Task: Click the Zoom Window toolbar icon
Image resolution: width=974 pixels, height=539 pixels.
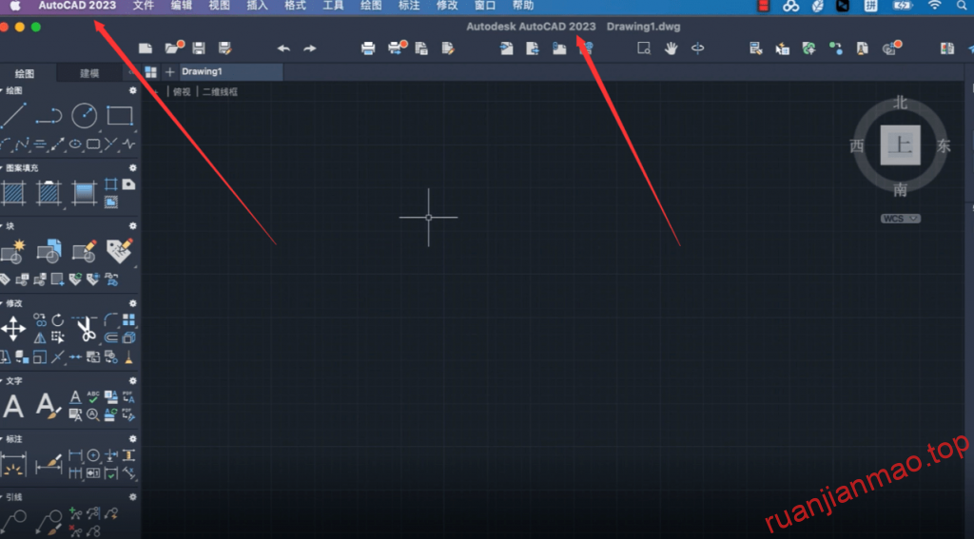Action: click(x=644, y=48)
